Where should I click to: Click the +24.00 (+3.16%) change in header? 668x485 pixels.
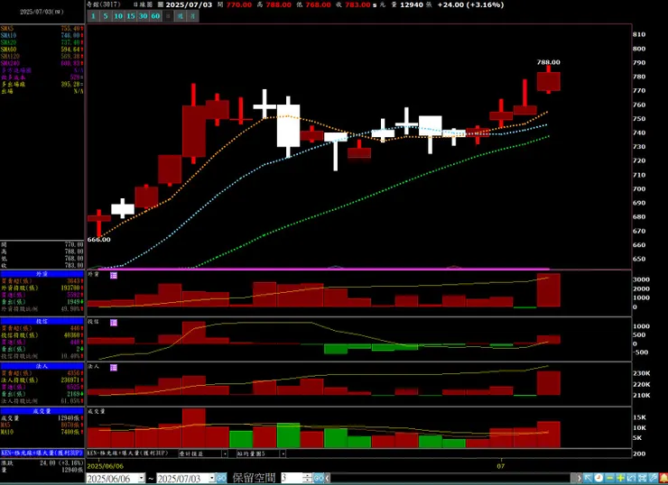pos(470,5)
